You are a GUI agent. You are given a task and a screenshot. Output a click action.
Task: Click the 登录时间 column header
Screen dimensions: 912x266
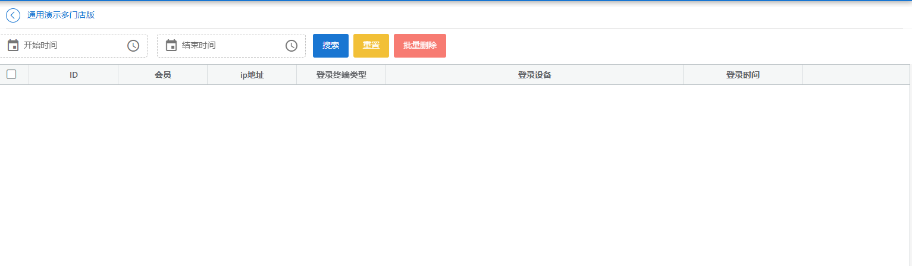tap(743, 75)
